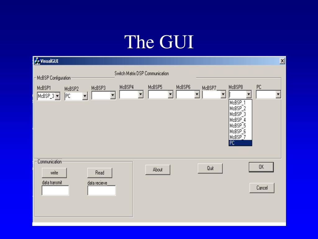Click the McBSP Configuration group label
This screenshot has width=318, height=239.
[54, 78]
